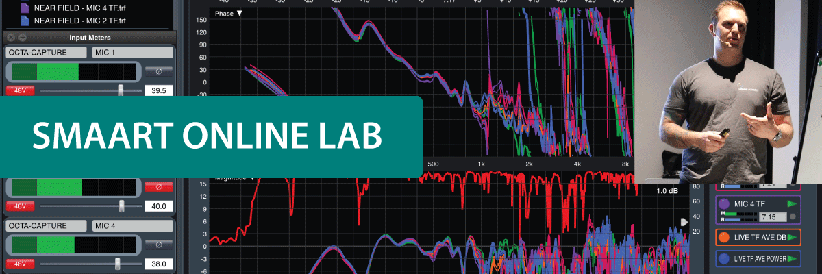The image size is (822, 274).
Task: Click the purple NEAR FIELD - MIC 4 TF.trf file icon
Action: (25, 8)
